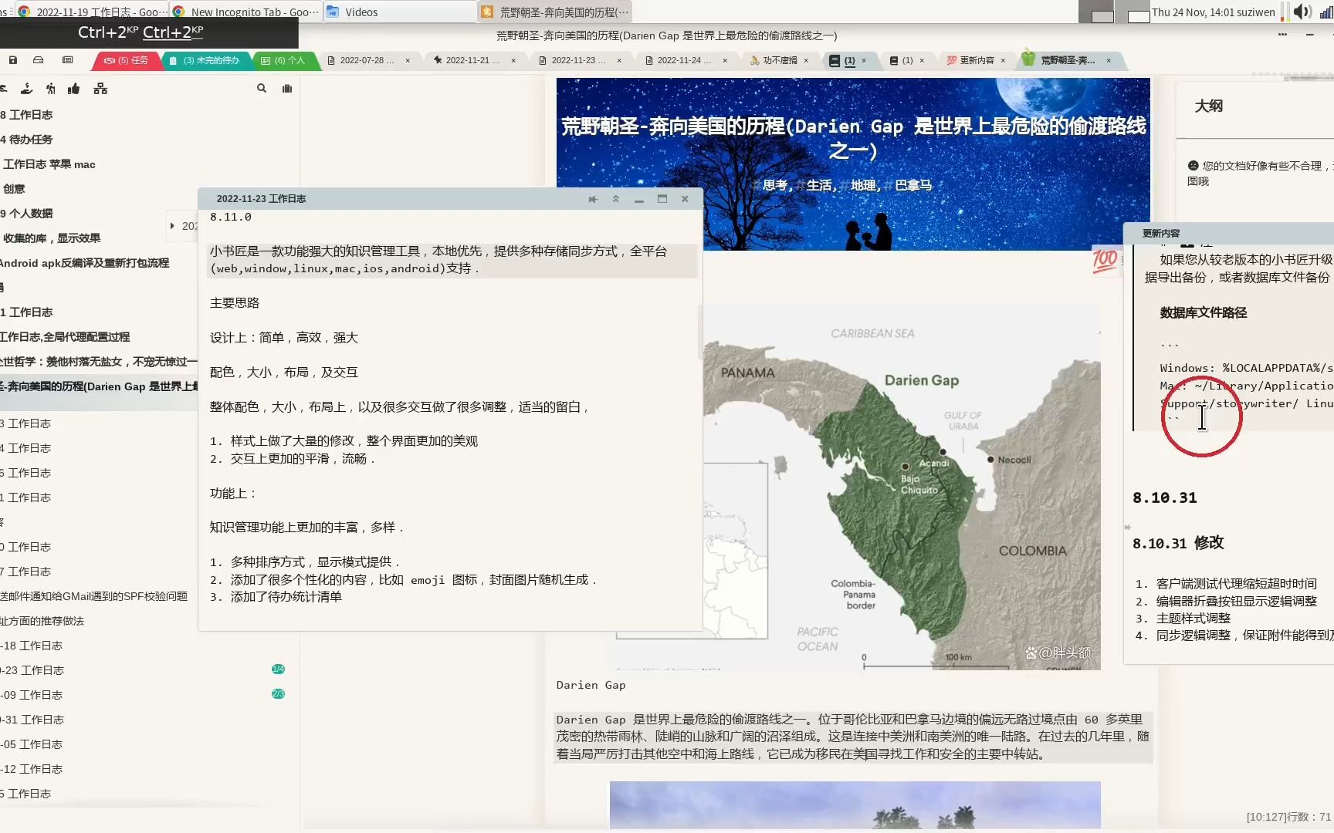Open the -23 工作日志 entry with 1/4 badge
This screenshot has width=1334, height=833.
coord(32,670)
